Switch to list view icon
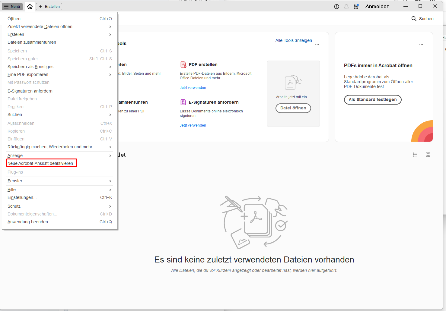This screenshot has height=311, width=446. pos(415,155)
